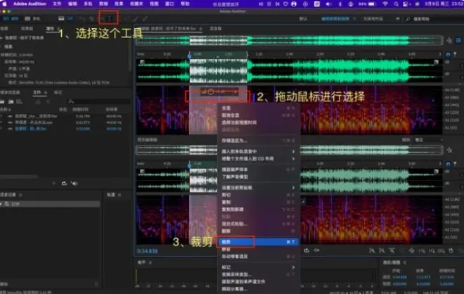Click the volume HUD knob over waveform

click(x=210, y=93)
